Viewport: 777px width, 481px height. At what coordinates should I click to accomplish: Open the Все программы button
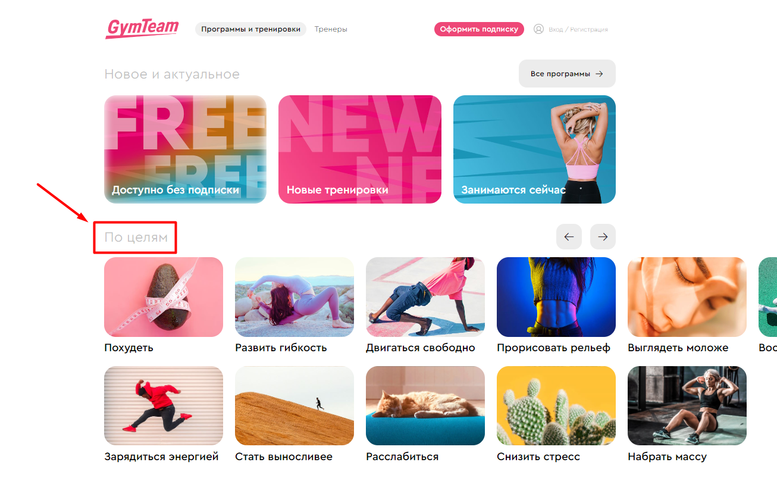point(567,74)
